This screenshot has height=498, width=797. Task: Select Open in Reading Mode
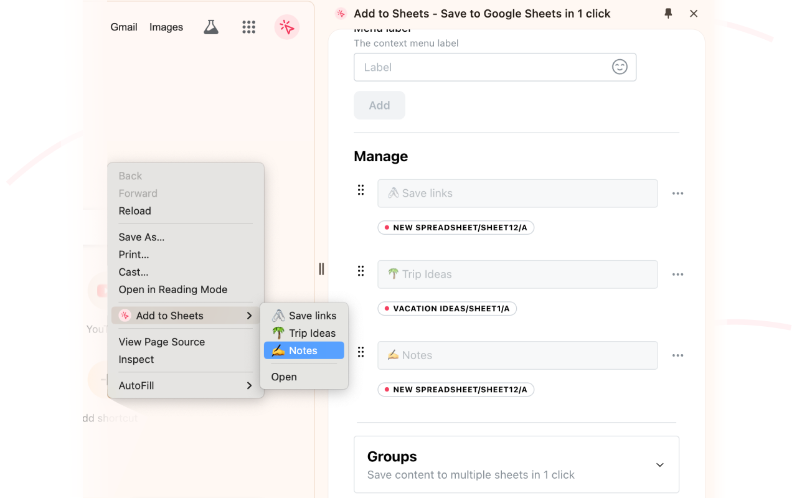click(173, 289)
